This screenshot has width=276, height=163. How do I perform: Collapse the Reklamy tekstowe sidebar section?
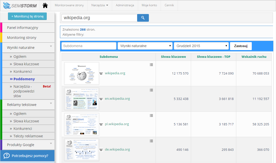[x=51, y=103]
